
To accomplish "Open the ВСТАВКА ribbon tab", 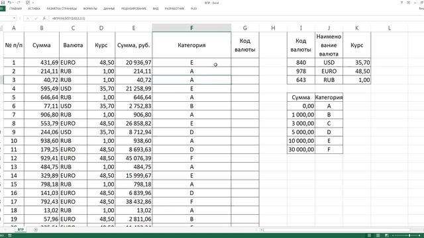I will point(34,9).
